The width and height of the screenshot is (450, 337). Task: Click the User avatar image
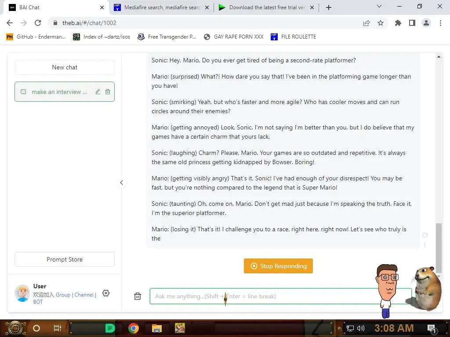click(x=22, y=293)
